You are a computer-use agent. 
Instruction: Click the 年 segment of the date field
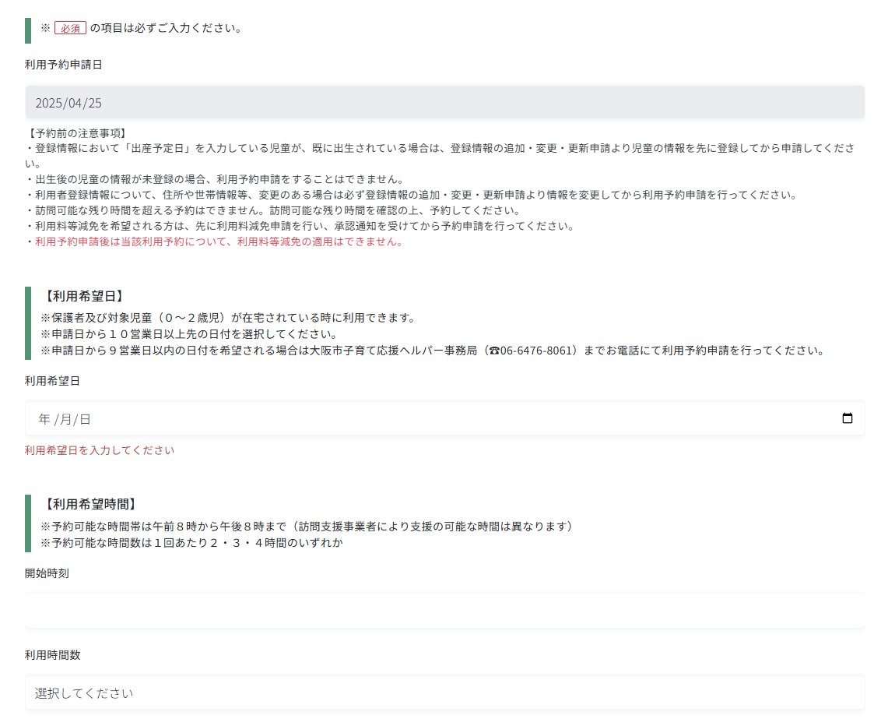coord(44,419)
